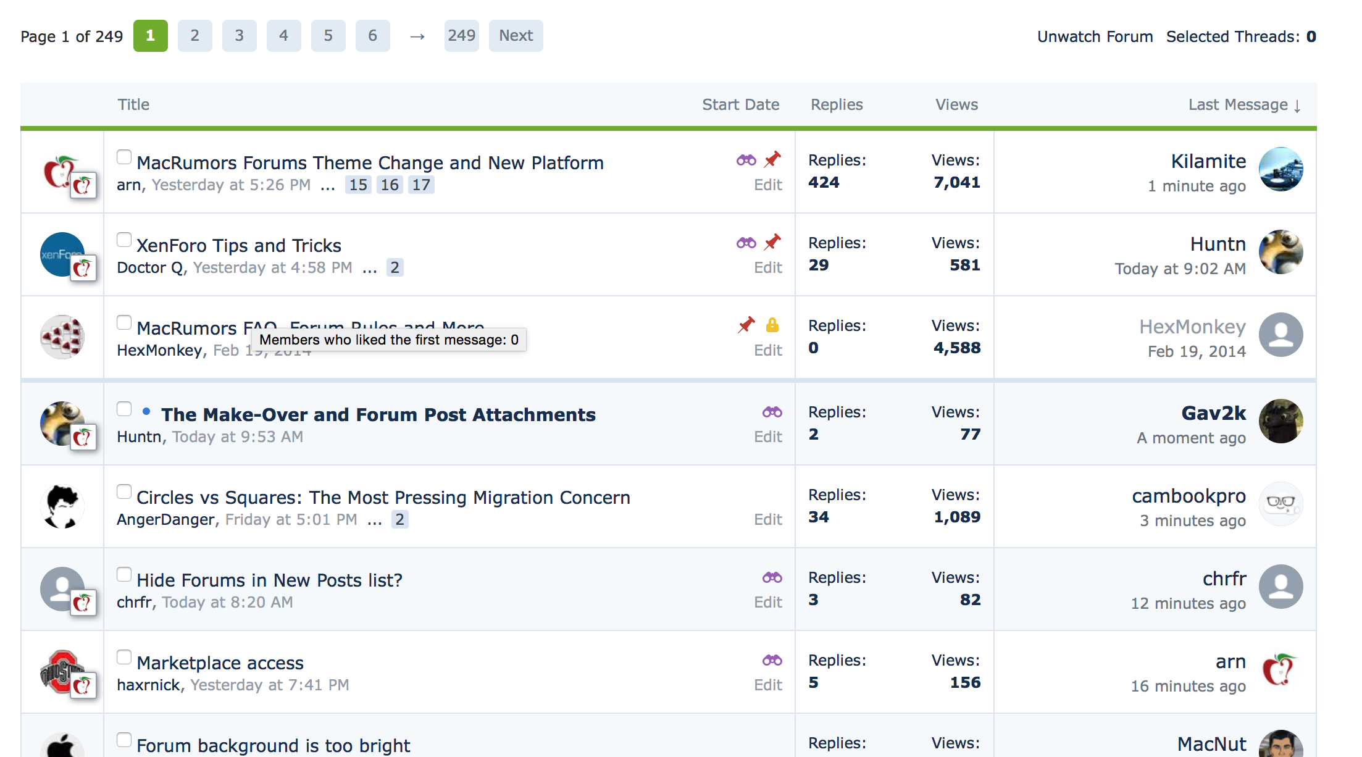Jump to last page 249
This screenshot has height=757, width=1362.
pyautogui.click(x=462, y=36)
